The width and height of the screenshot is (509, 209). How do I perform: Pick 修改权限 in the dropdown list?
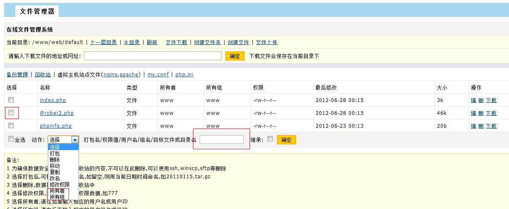point(59,185)
